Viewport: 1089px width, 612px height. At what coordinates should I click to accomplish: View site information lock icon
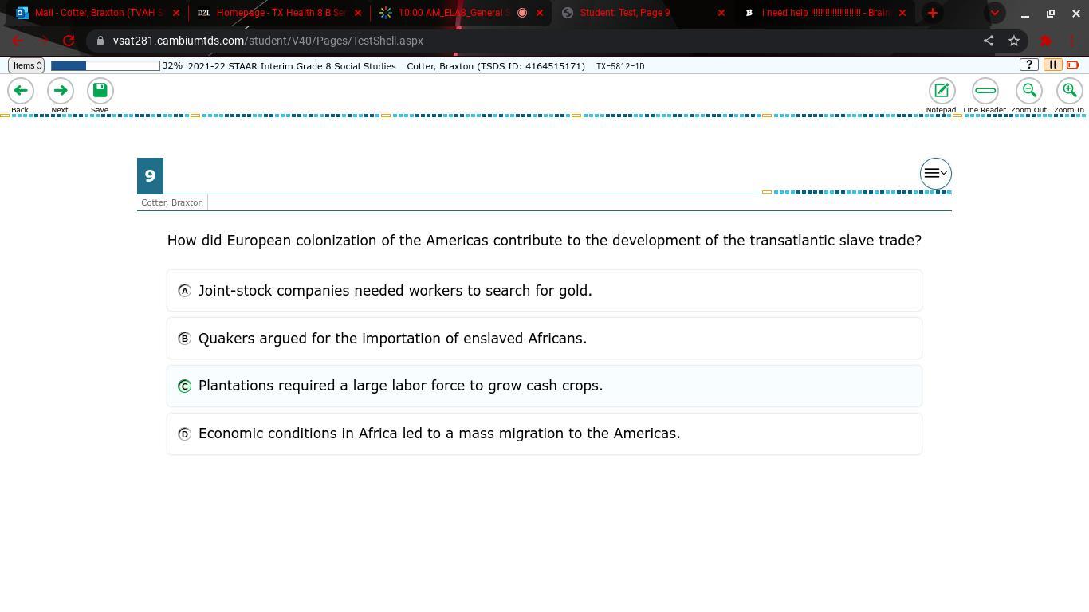point(100,41)
